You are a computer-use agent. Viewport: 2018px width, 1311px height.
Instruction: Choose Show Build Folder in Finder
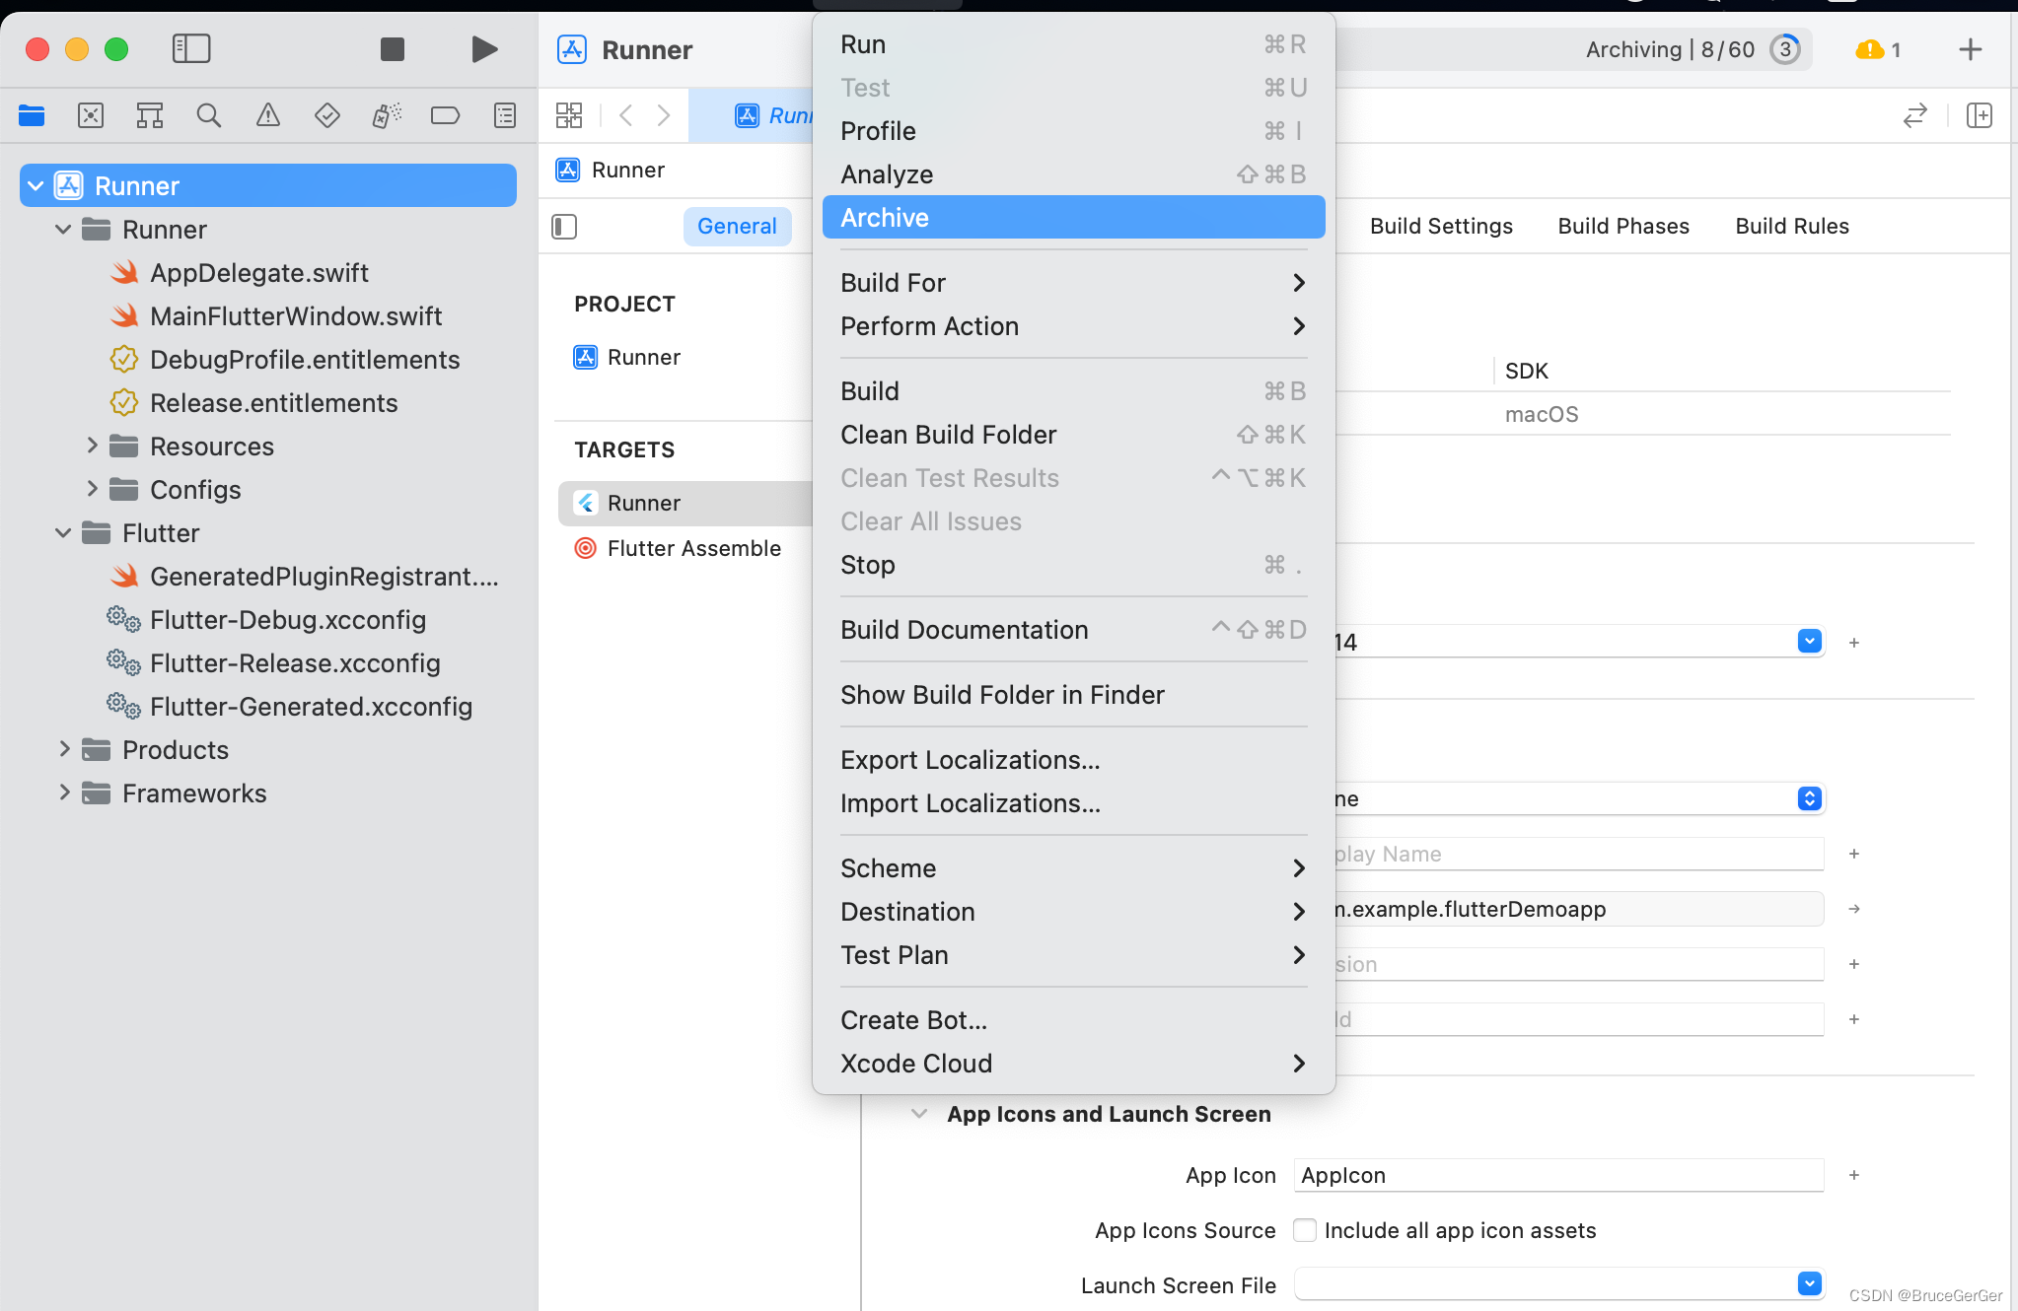coord(1073,695)
